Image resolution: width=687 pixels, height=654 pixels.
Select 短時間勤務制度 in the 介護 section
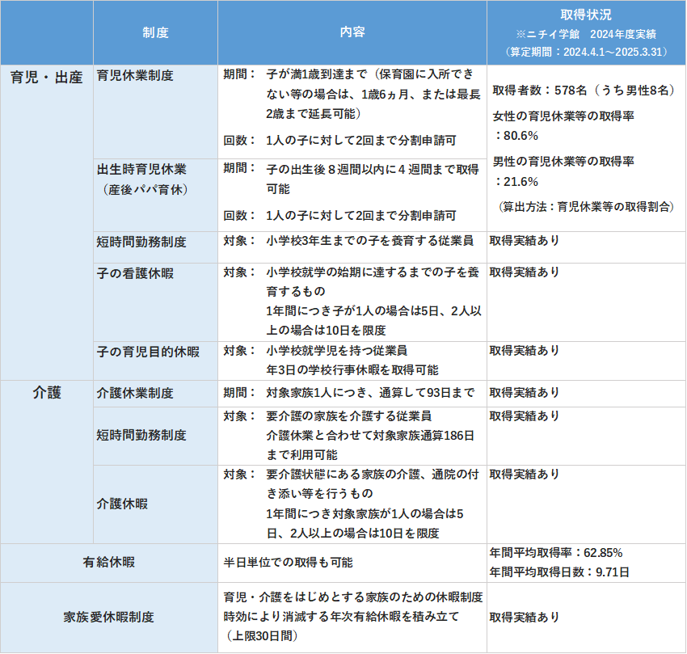[141, 435]
